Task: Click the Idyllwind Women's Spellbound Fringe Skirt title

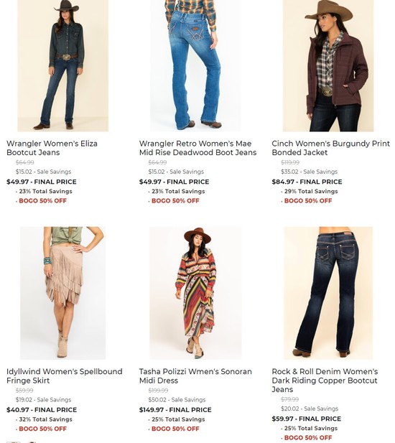Action: [x=65, y=376]
